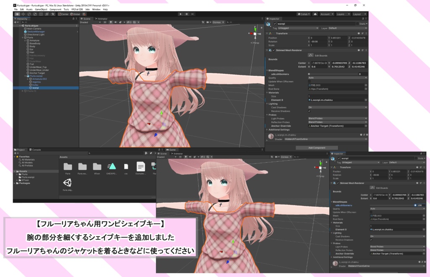The height and width of the screenshot is (277, 430).
Task: Select the Move tool in the toolbar
Action: 23,14
